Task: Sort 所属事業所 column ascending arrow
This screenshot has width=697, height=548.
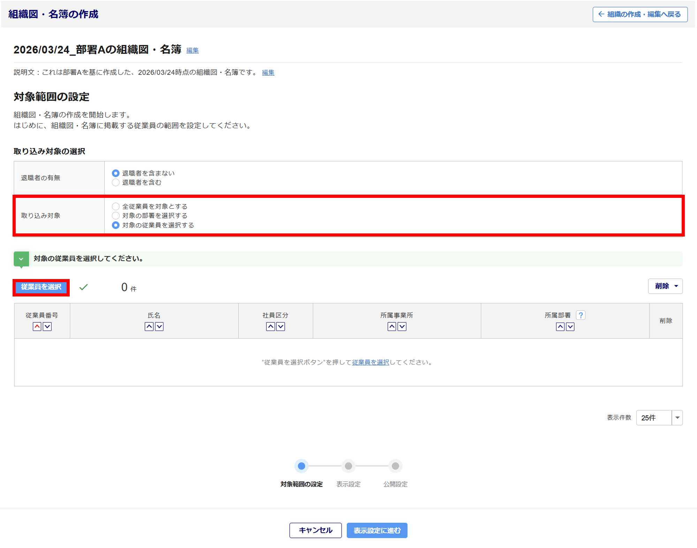Action: [392, 326]
